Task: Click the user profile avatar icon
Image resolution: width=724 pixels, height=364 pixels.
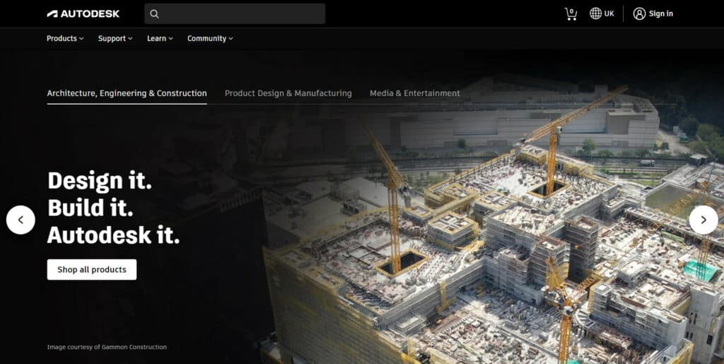Action: pos(639,13)
